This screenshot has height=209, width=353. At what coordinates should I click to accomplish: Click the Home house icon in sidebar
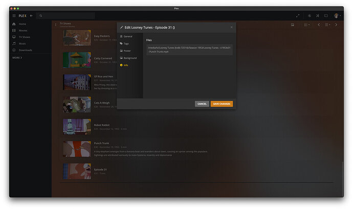click(x=14, y=24)
